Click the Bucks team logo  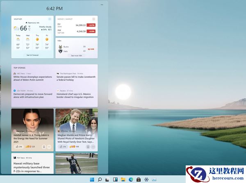(60, 47)
